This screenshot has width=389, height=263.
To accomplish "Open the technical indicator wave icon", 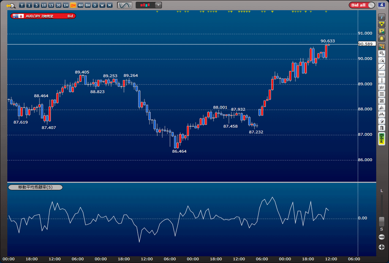I will point(125,5).
